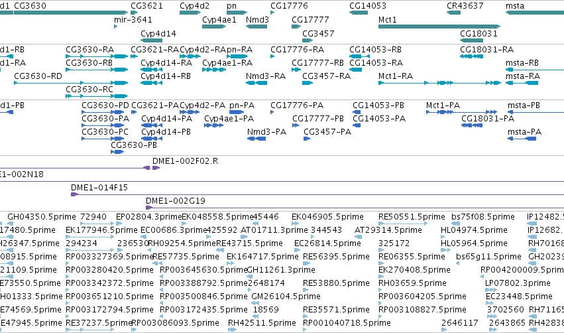Select the Nmd3-PA protein label

click(x=266, y=132)
